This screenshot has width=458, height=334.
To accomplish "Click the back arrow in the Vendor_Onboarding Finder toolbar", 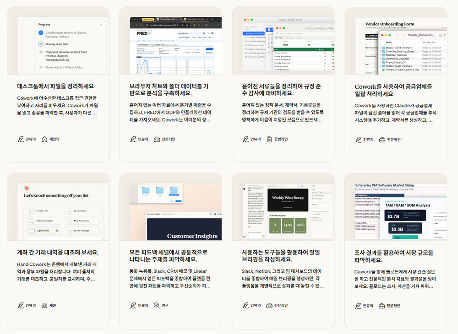I will pyautogui.click(x=397, y=34).
